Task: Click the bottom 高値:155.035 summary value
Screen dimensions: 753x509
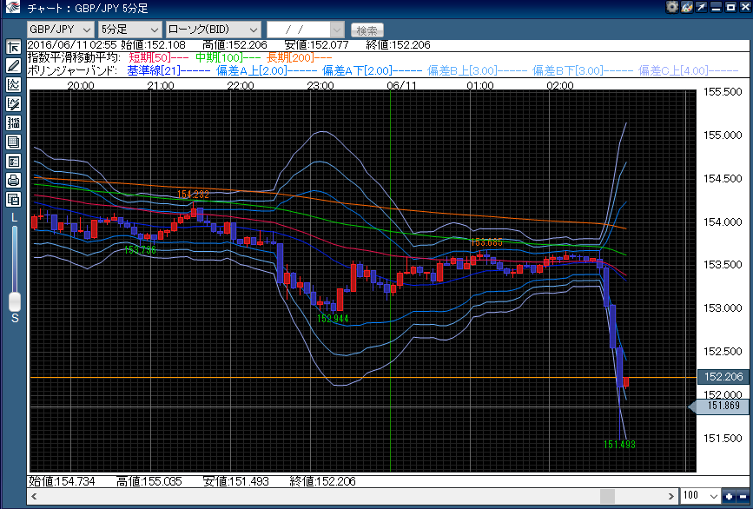Action: pos(149,481)
